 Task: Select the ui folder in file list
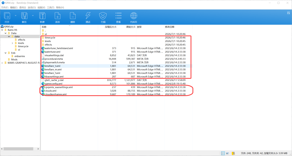coord(117,34)
